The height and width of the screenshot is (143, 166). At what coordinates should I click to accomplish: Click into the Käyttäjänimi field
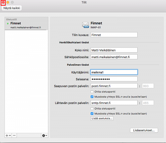click(114, 72)
